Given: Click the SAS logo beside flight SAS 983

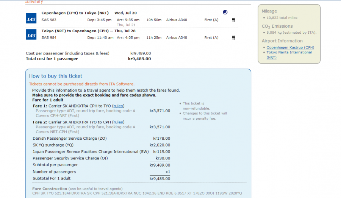Looking at the screenshot, I should click(31, 18).
